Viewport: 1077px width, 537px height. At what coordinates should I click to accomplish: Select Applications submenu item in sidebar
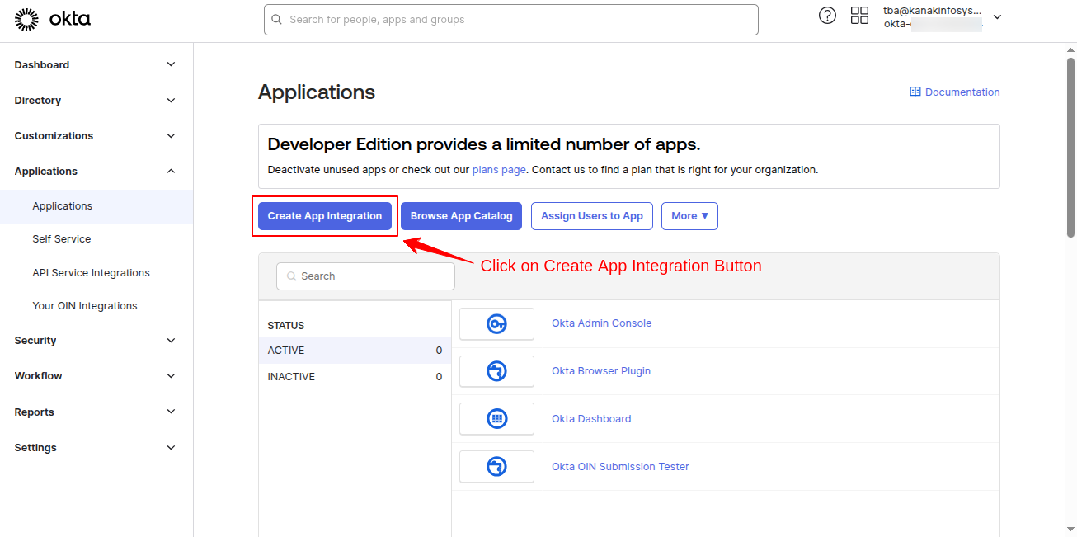(96, 206)
